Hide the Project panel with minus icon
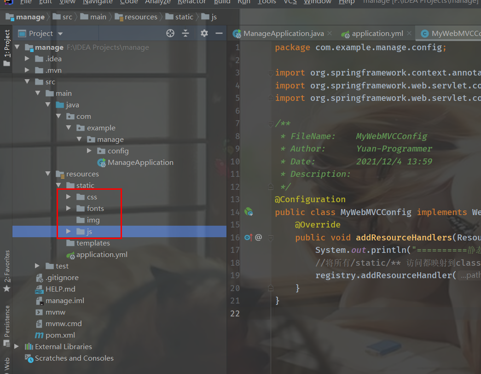This screenshot has height=374, width=481. pyautogui.click(x=219, y=33)
